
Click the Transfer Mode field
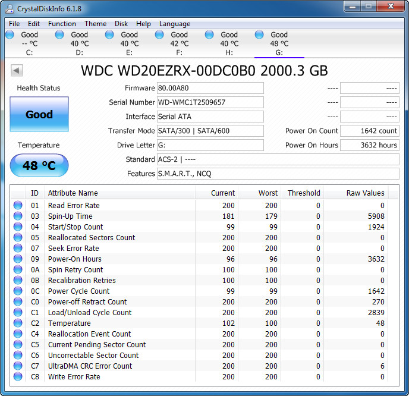click(210, 131)
